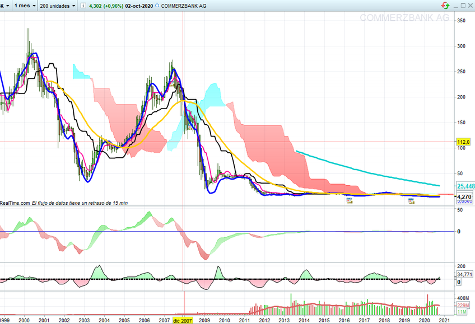Click the '2012' year label on the time axis
Image resolution: width=475 pixels, height=324 pixels.
[264, 321]
